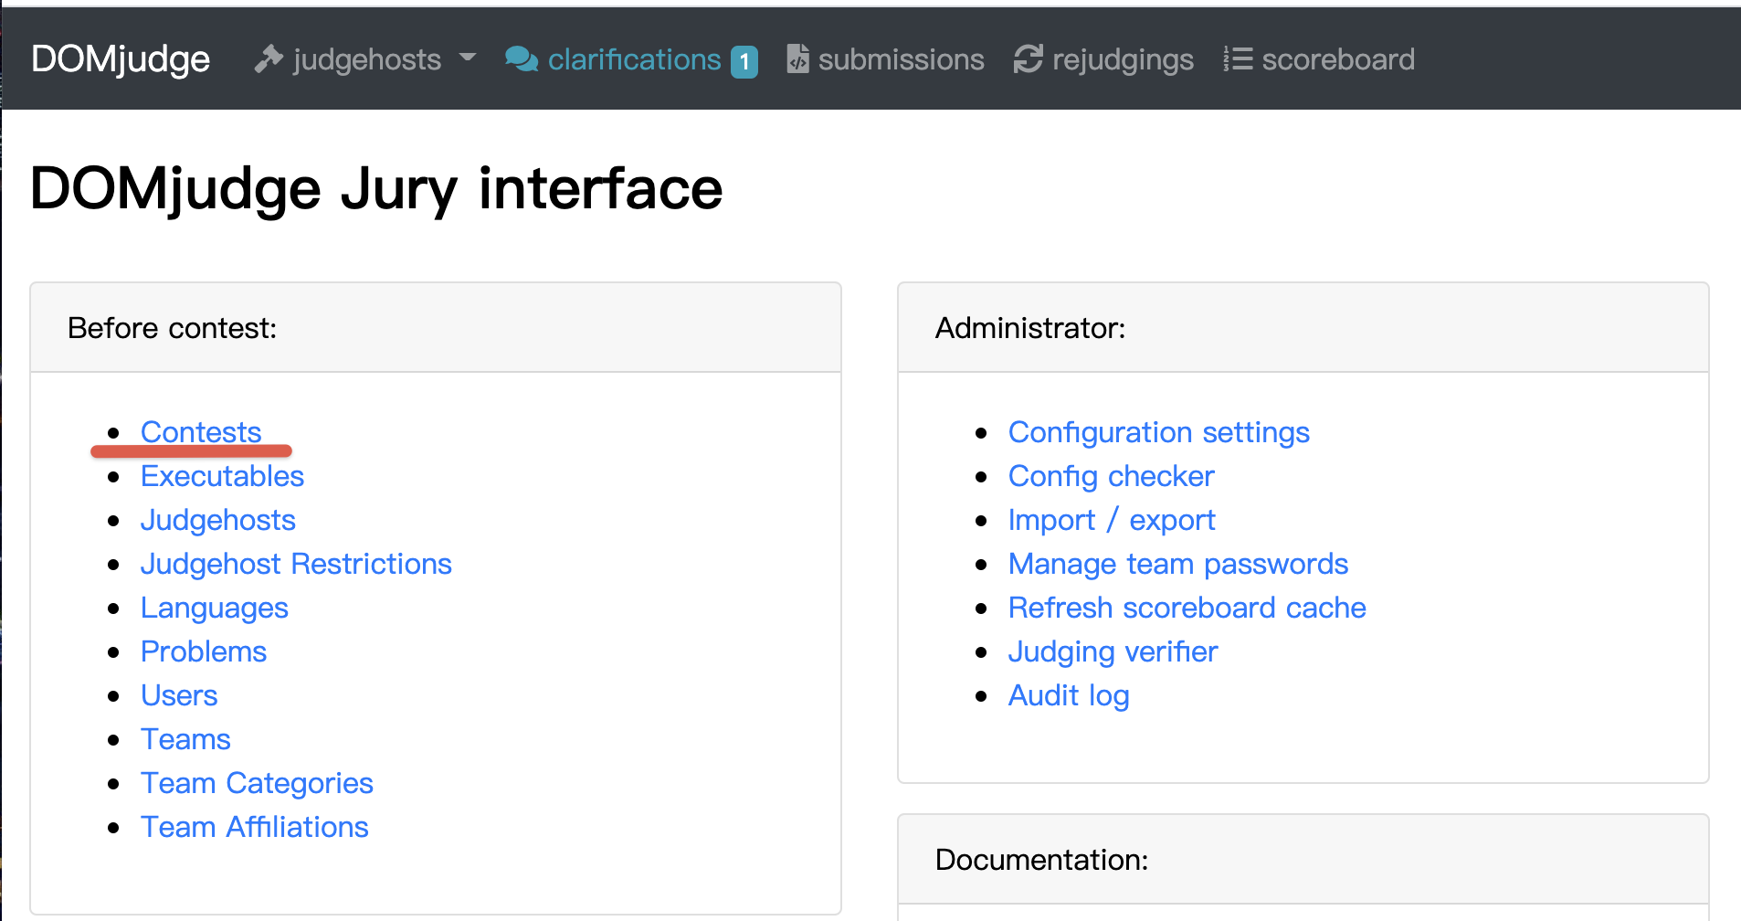Click the judgehosts wrench icon
Image resolution: width=1741 pixels, height=921 pixels.
[x=268, y=59]
